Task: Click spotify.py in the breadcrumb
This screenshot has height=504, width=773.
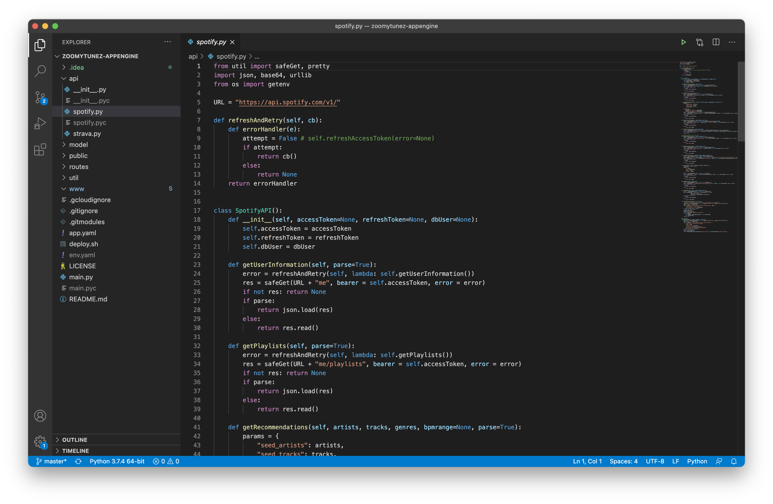Action: click(231, 56)
